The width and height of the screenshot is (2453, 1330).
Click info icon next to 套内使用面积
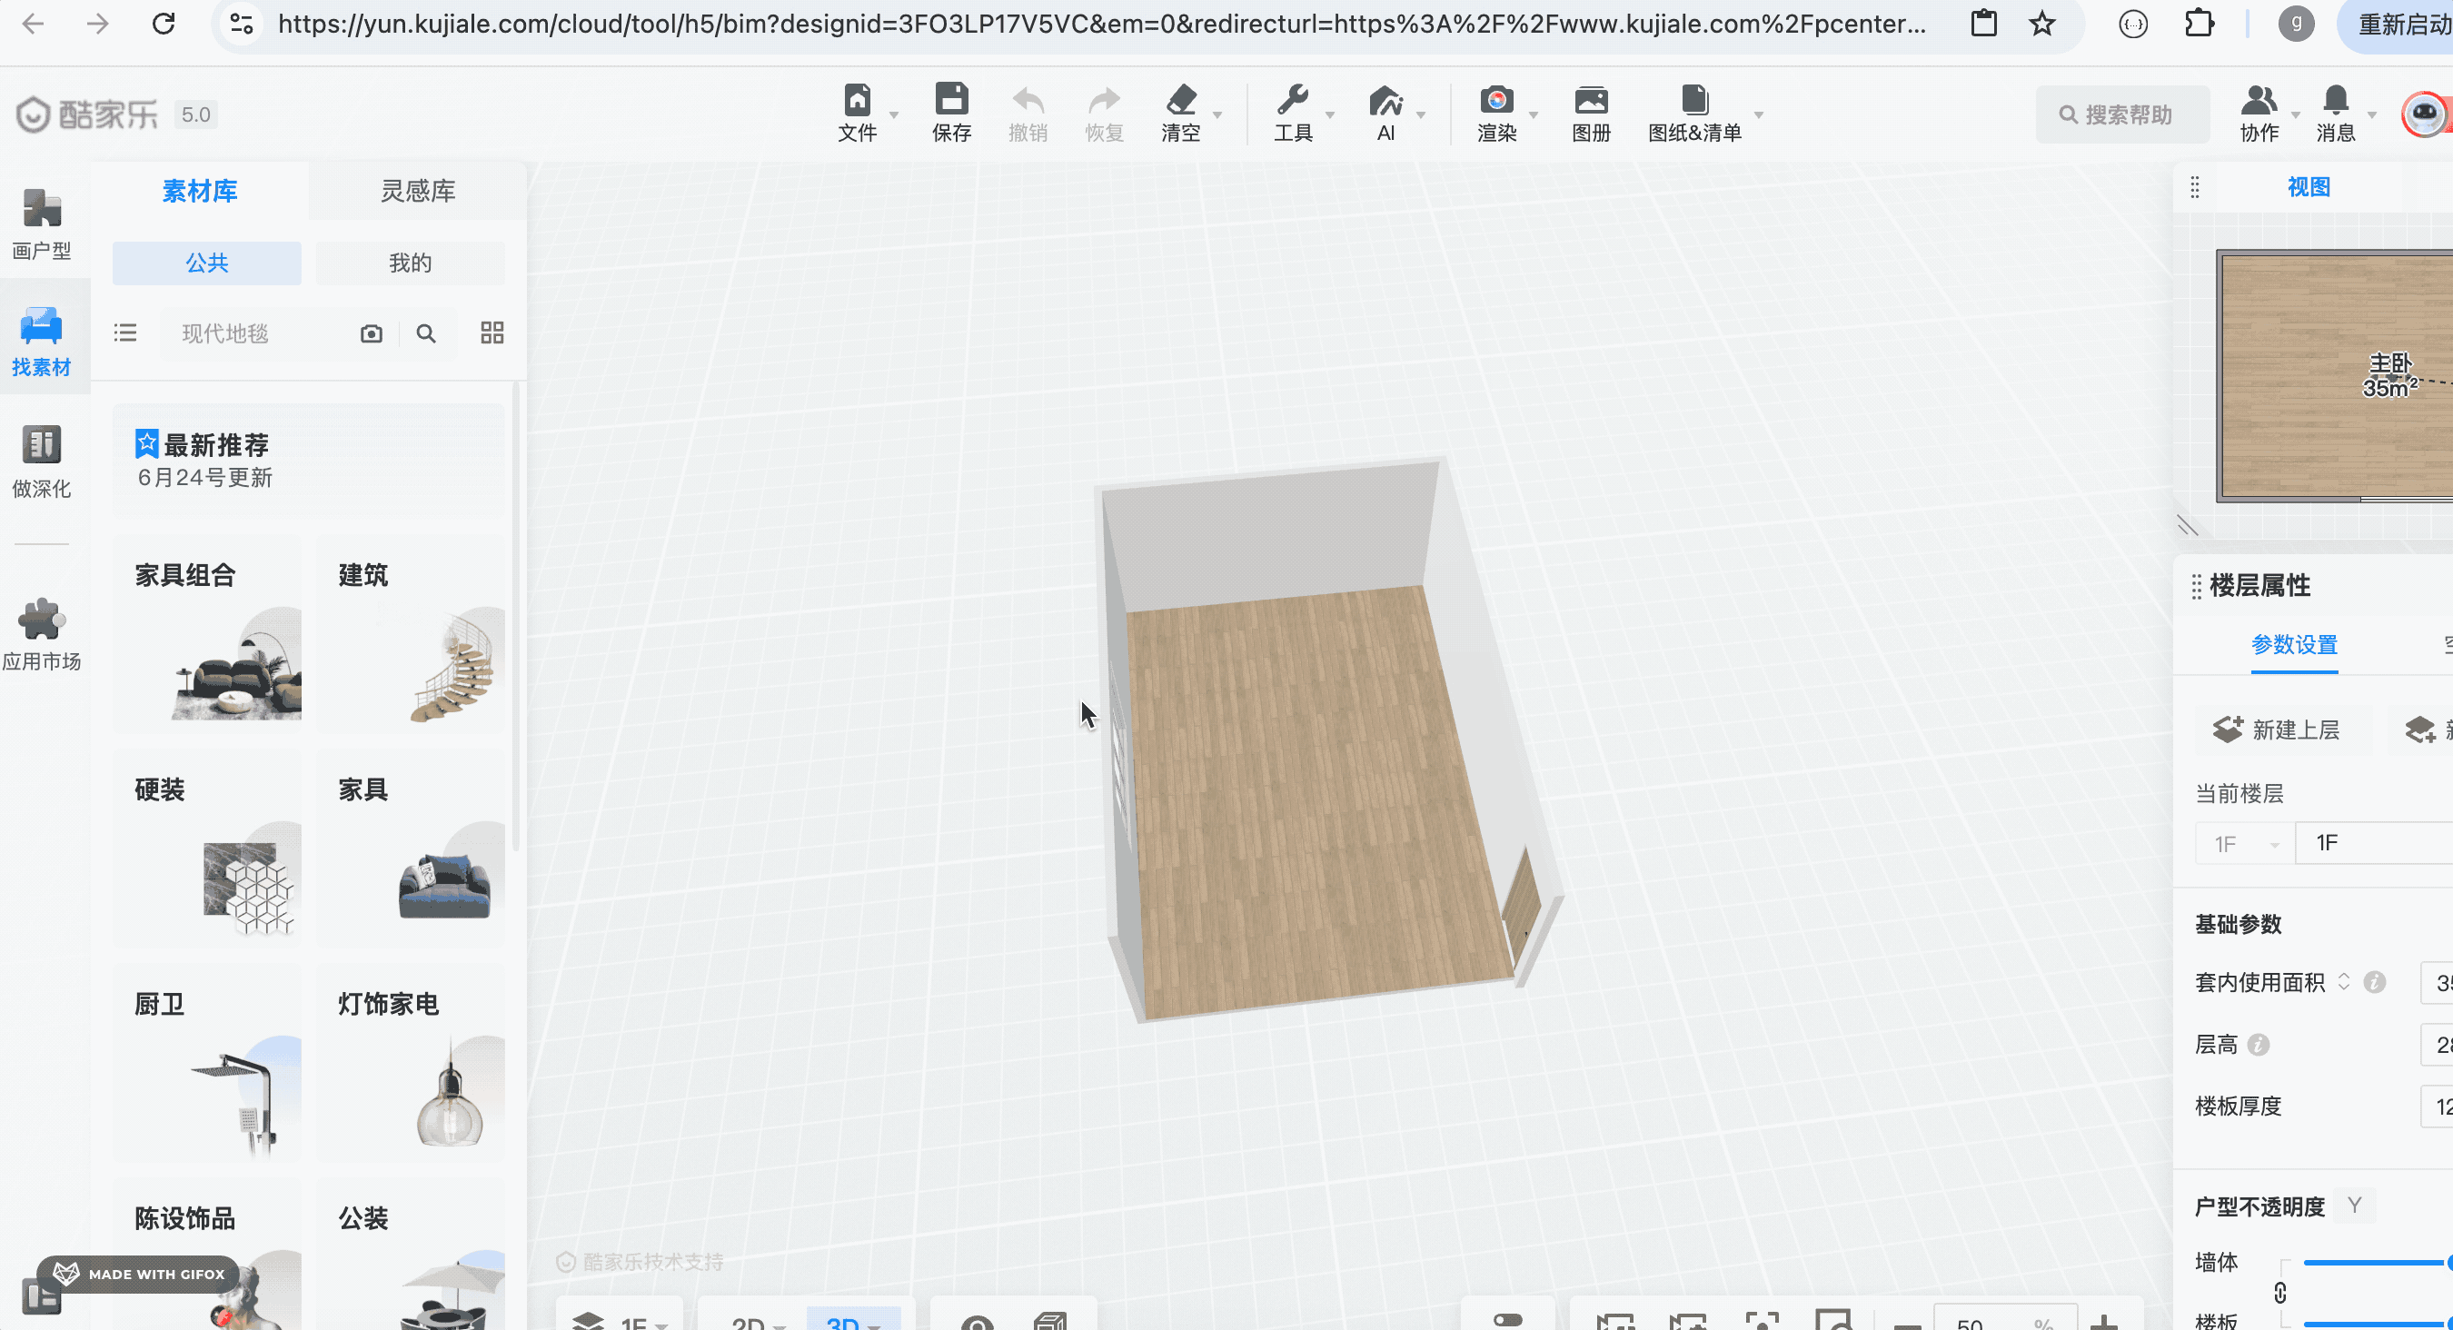point(2375,981)
